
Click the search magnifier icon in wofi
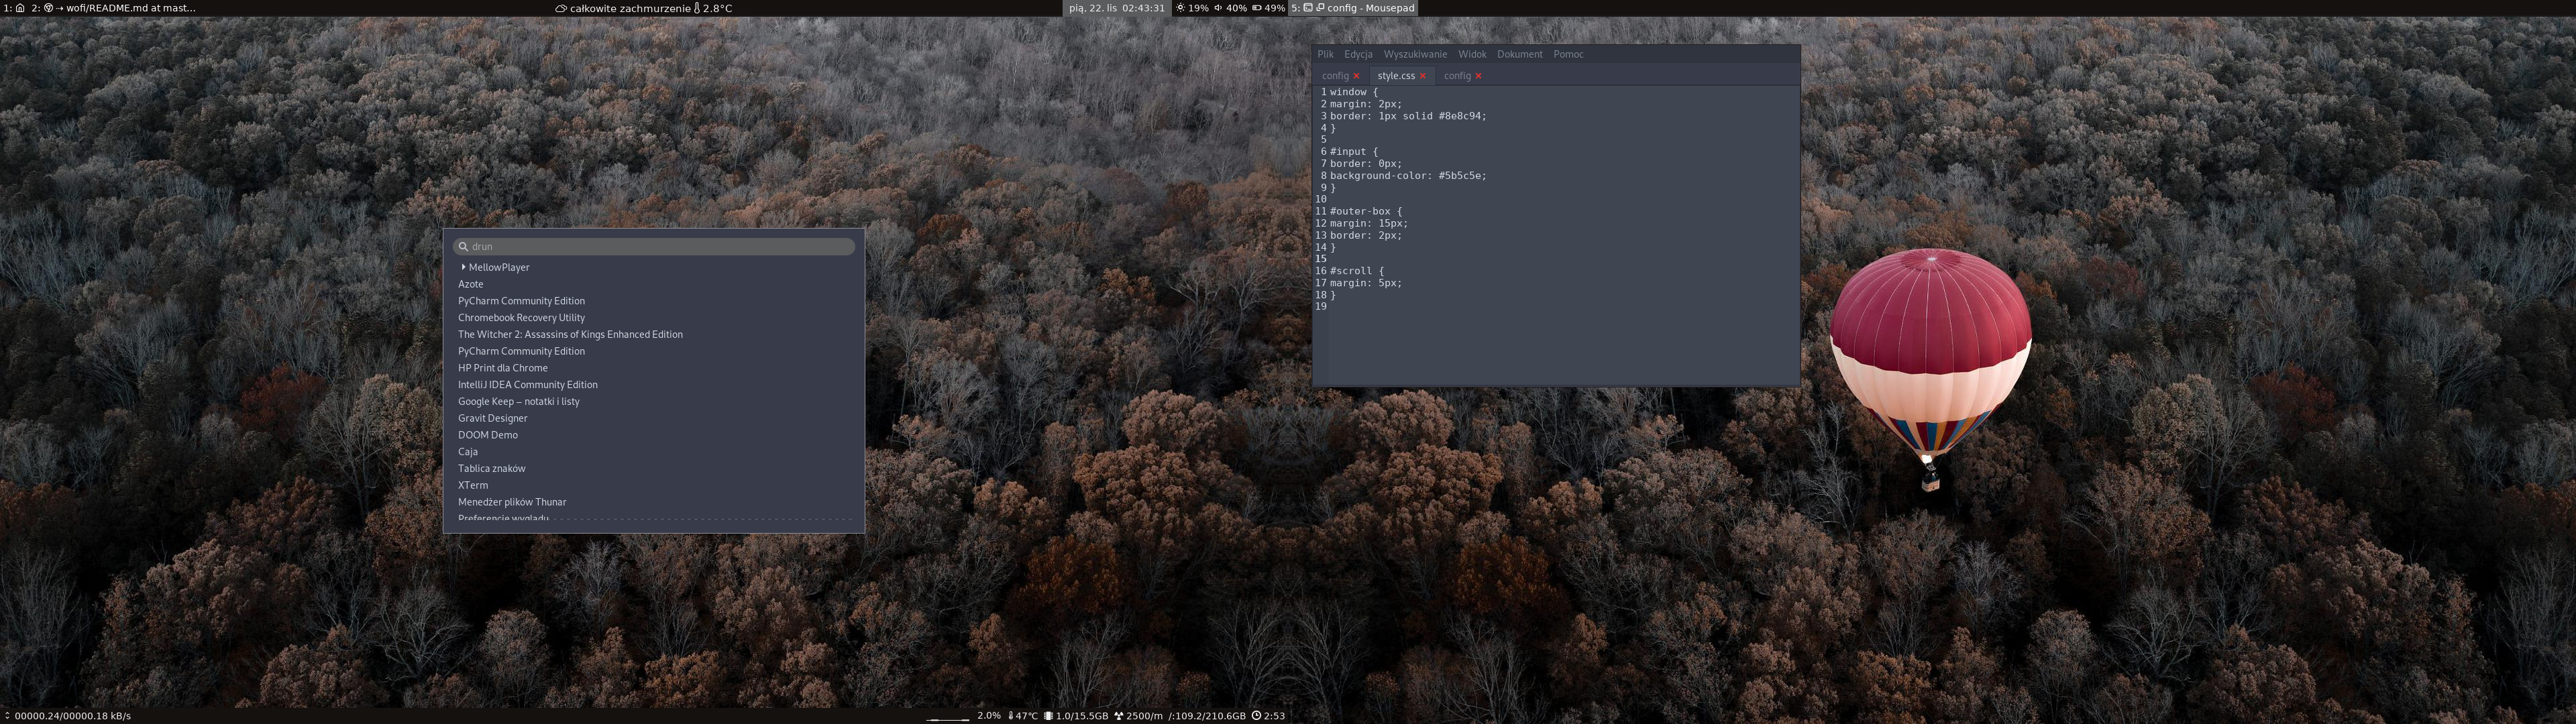[463, 246]
